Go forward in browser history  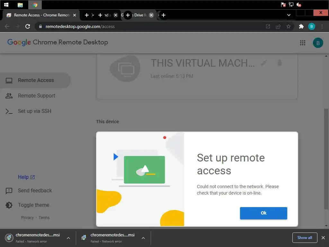pyautogui.click(x=17, y=26)
